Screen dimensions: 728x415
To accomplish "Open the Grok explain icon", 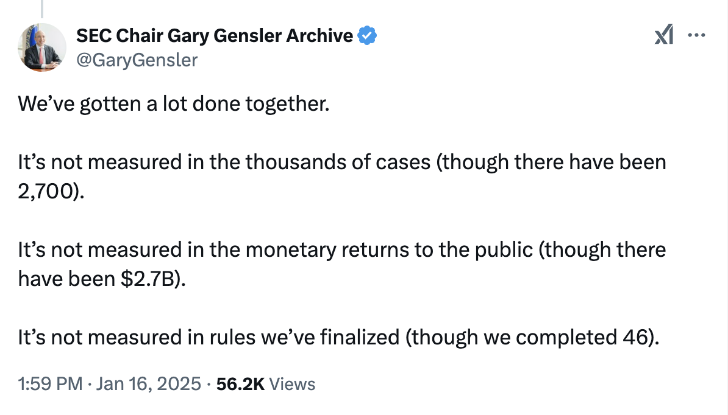I will pos(663,37).
